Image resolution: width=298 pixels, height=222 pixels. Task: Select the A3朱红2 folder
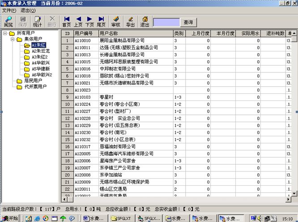[39, 57]
